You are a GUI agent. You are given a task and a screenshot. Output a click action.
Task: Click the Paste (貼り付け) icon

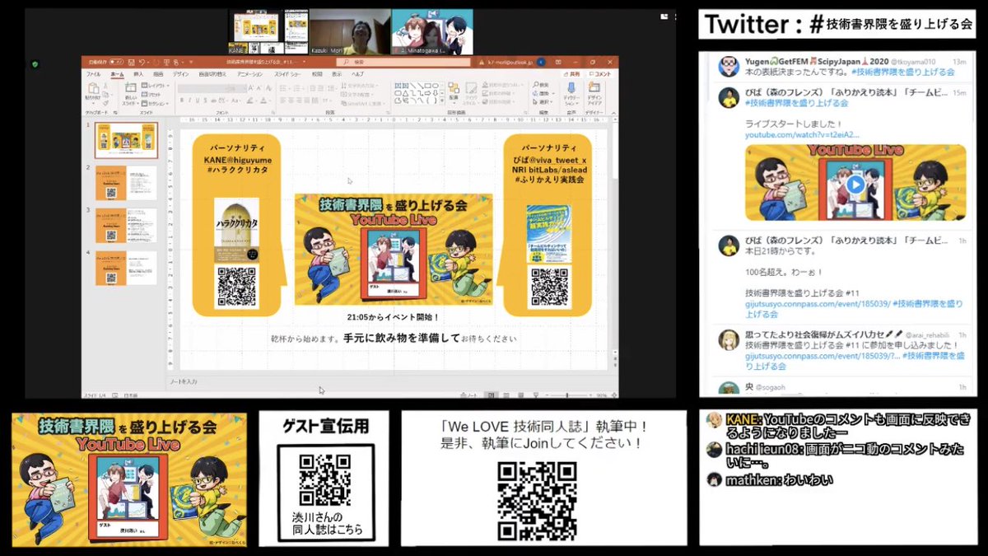coord(93,89)
